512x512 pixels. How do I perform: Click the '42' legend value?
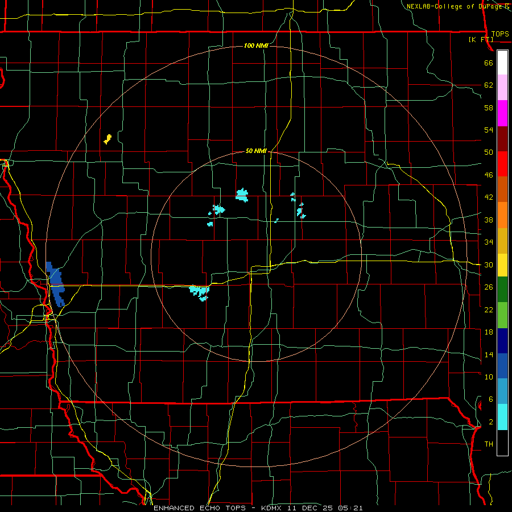pos(489,197)
